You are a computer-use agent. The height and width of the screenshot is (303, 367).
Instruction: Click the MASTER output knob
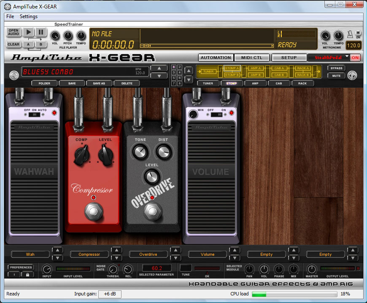(x=312, y=269)
